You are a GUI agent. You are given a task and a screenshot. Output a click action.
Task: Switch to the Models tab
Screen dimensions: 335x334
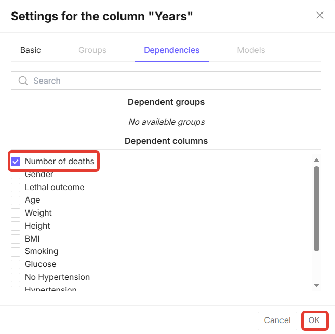click(x=251, y=50)
